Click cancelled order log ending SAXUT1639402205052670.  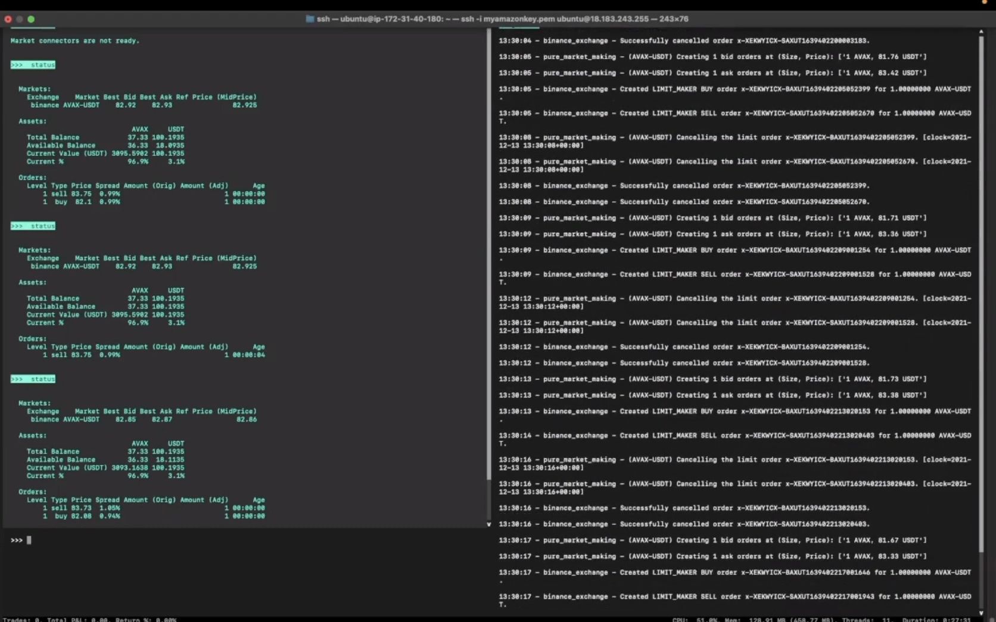[x=684, y=202]
